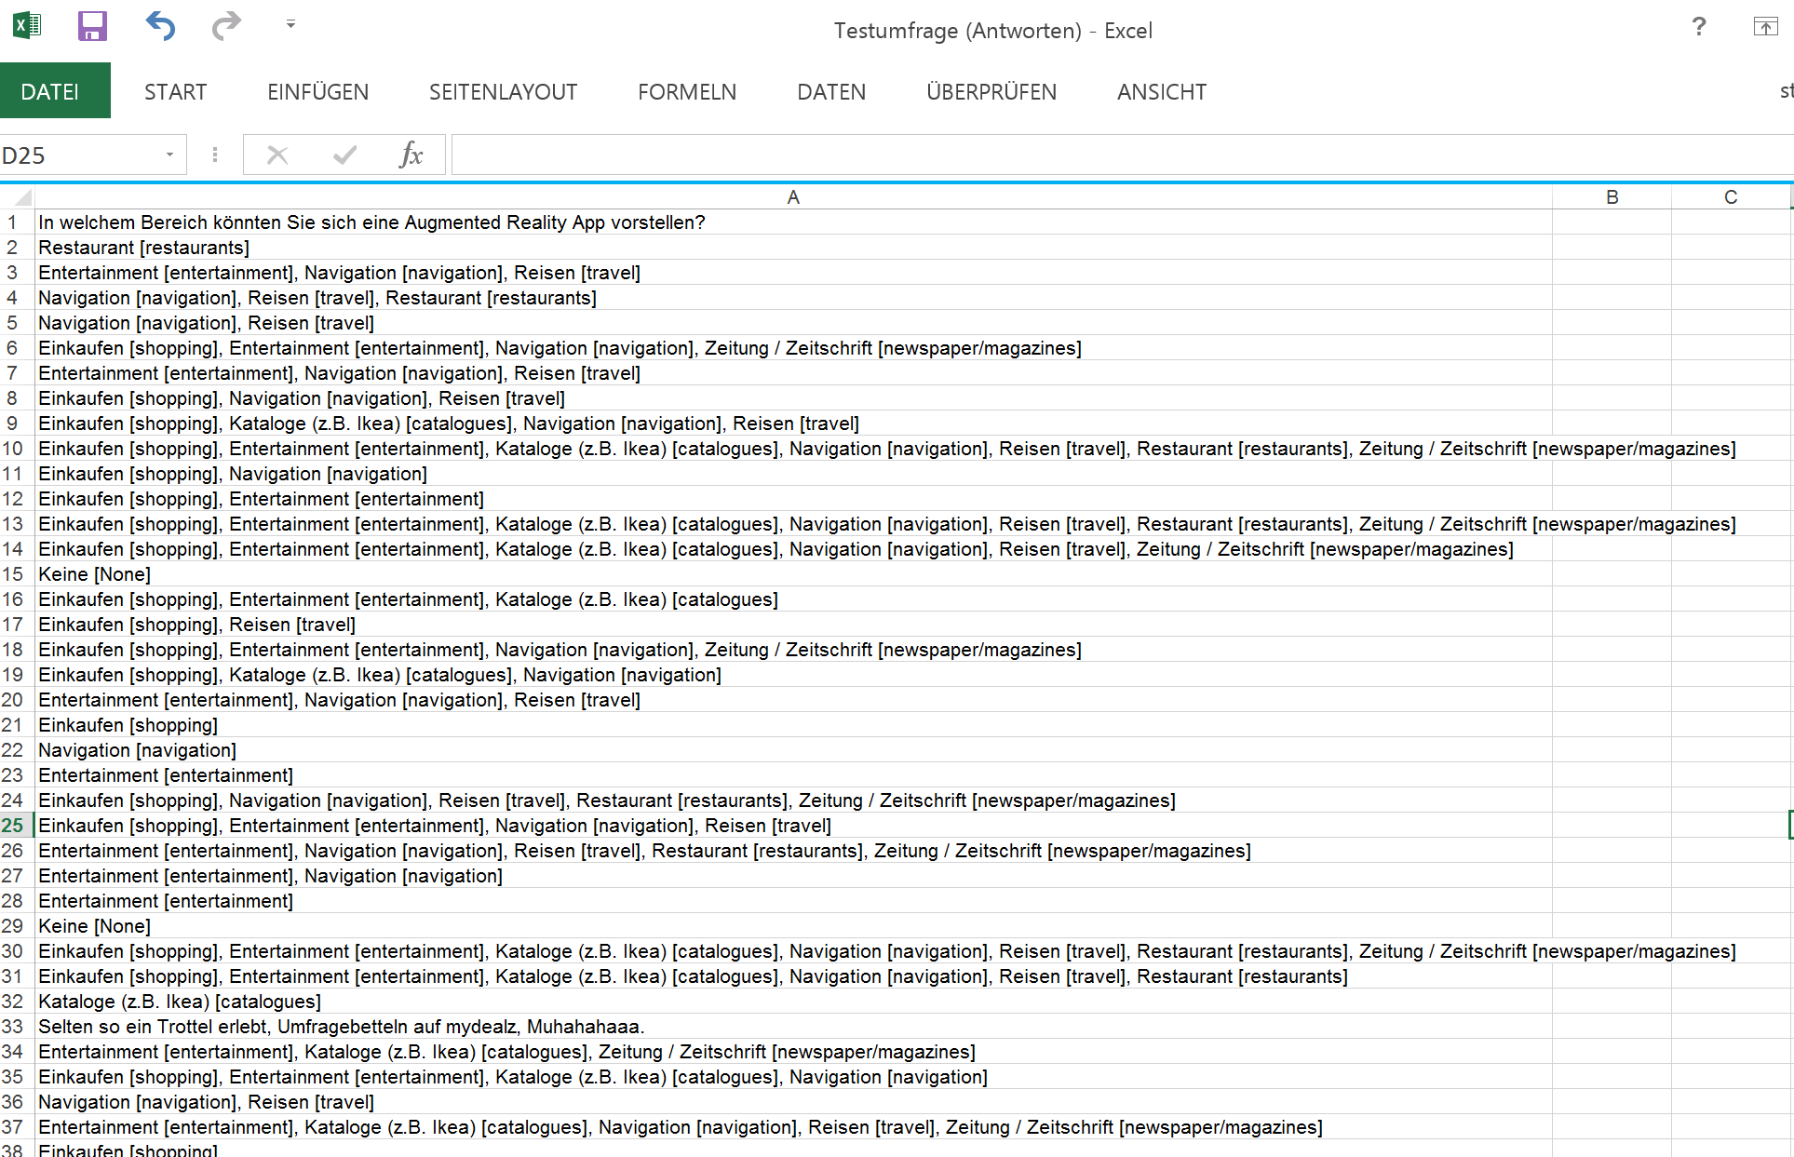Select column C header
This screenshot has width=1794, height=1157.
1731,197
